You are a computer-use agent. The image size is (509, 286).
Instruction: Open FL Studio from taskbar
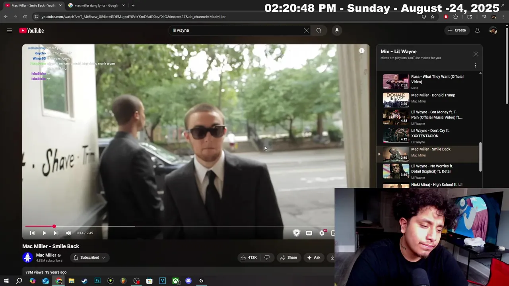click(123, 281)
